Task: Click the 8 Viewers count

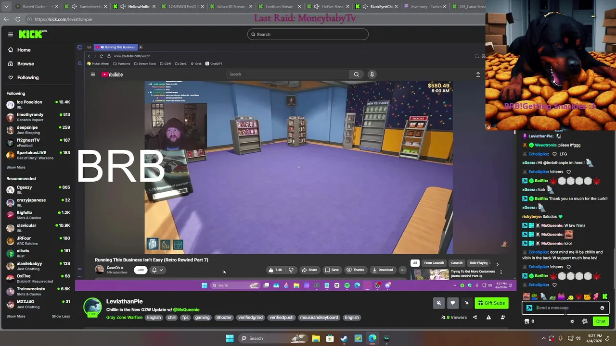Action: tap(454, 317)
